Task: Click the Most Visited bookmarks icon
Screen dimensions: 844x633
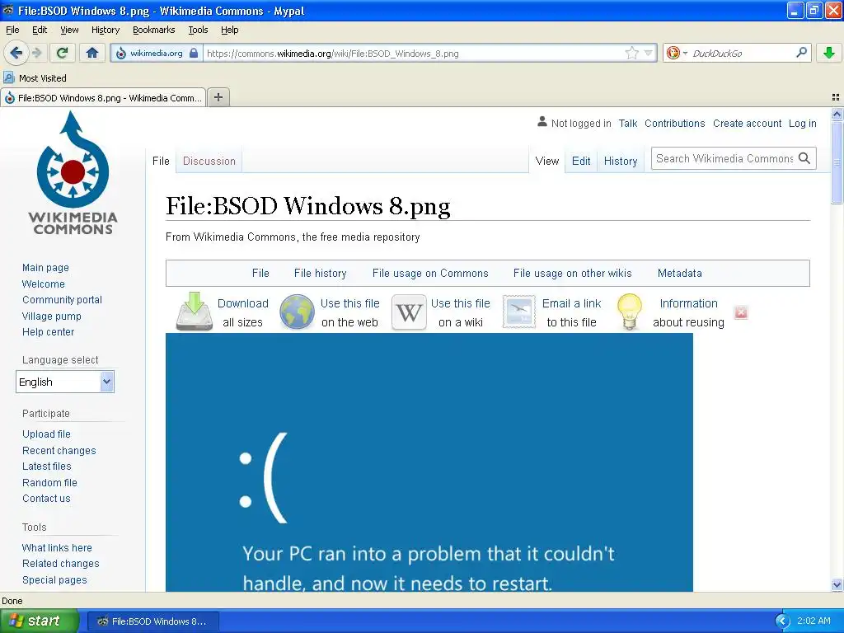Action: tap(8, 78)
